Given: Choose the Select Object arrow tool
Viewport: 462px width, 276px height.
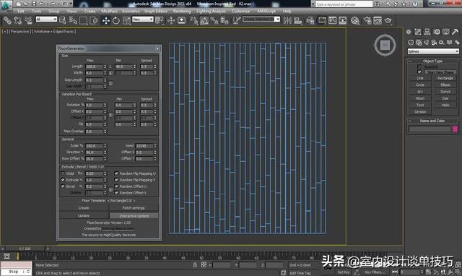Looking at the screenshot, I should point(63,21).
